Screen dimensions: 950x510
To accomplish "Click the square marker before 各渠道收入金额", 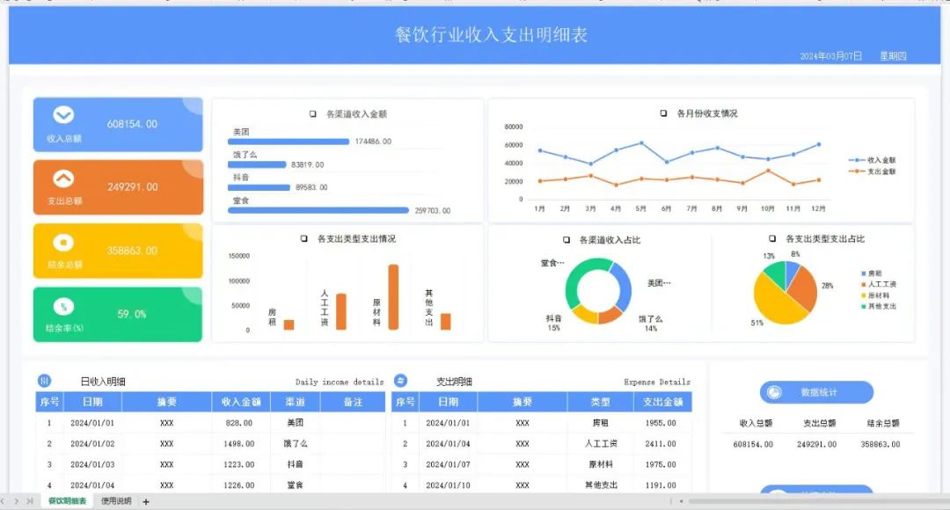I will coord(312,113).
